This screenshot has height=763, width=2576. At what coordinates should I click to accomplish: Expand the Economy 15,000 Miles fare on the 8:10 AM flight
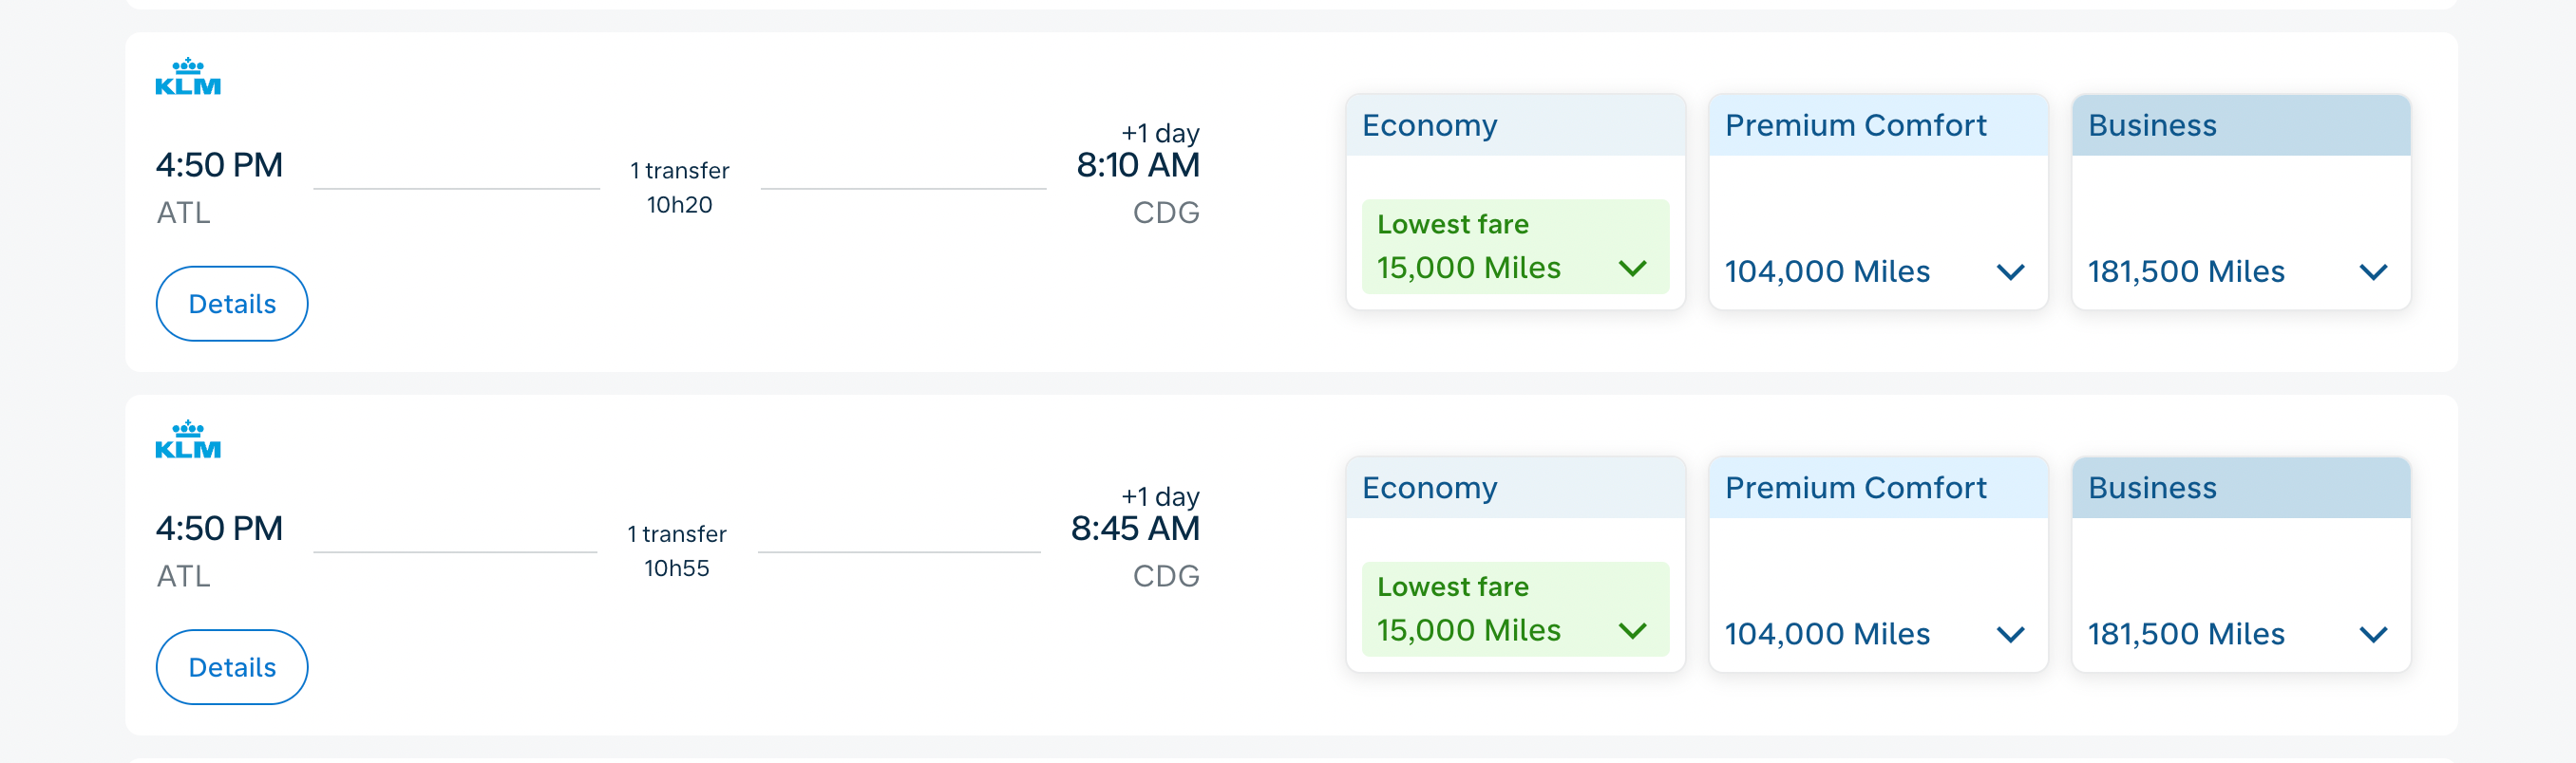tap(1515, 247)
